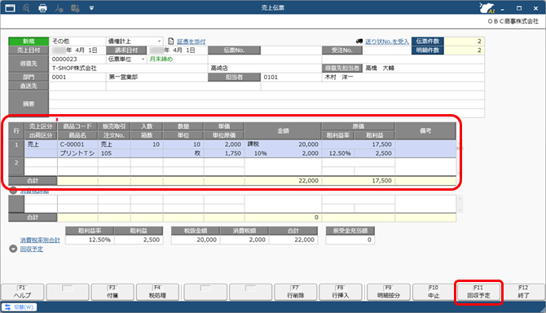Select product code cell C-00001
This screenshot has height=313, width=546.
pos(77,144)
